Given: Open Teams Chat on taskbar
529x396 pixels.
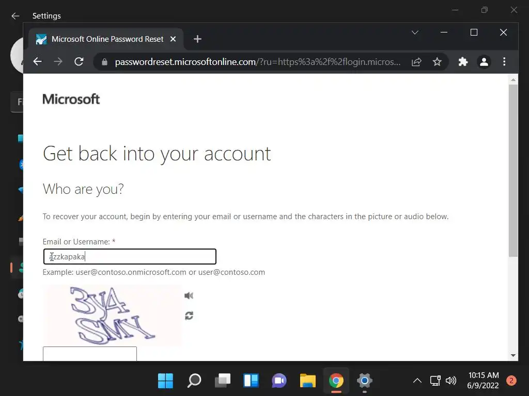Looking at the screenshot, I should (279, 381).
